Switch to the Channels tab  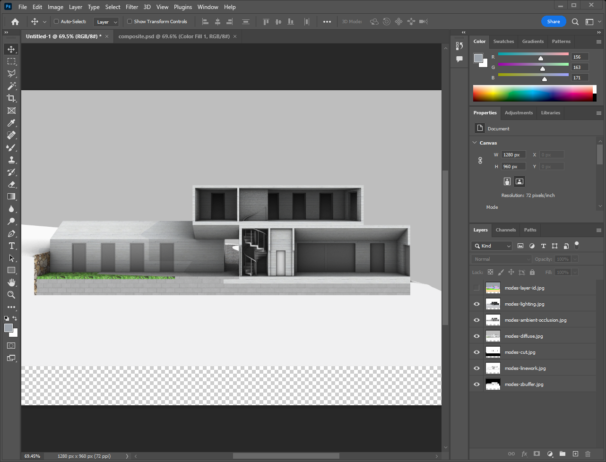(x=505, y=230)
